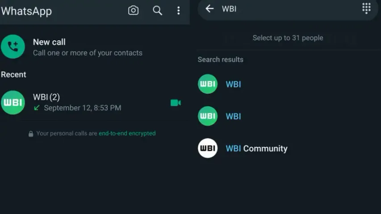Image resolution: width=381 pixels, height=214 pixels.
Task: Open the camera icon in header
Action: point(133,10)
